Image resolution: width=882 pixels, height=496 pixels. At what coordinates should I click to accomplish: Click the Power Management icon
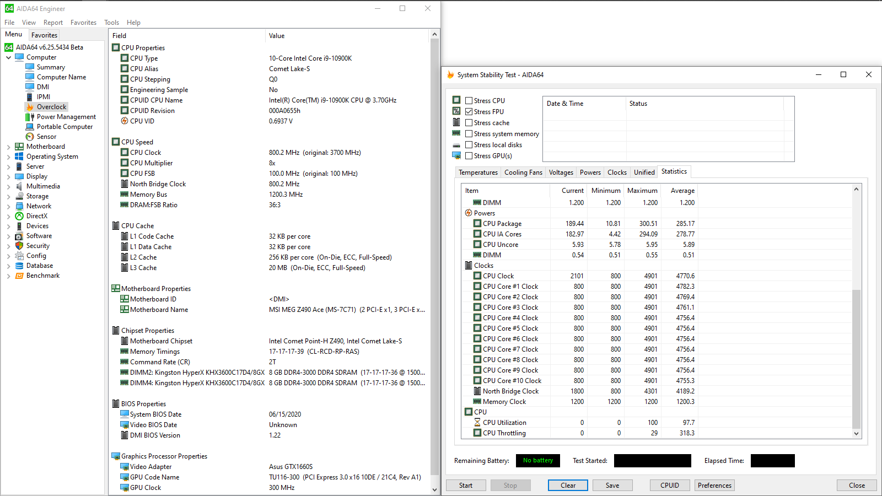[30, 117]
